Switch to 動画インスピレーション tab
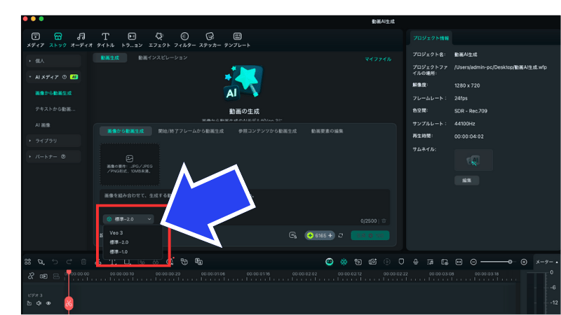 (163, 57)
